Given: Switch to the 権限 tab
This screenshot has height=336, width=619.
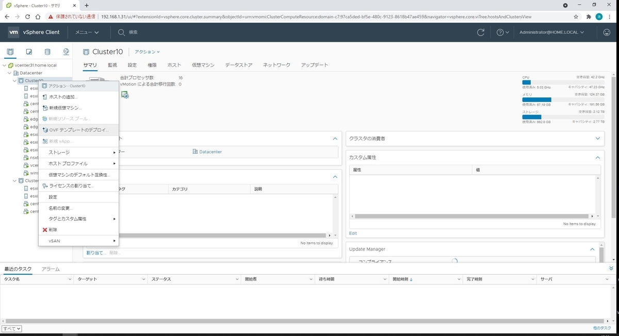Looking at the screenshot, I should click(x=152, y=65).
